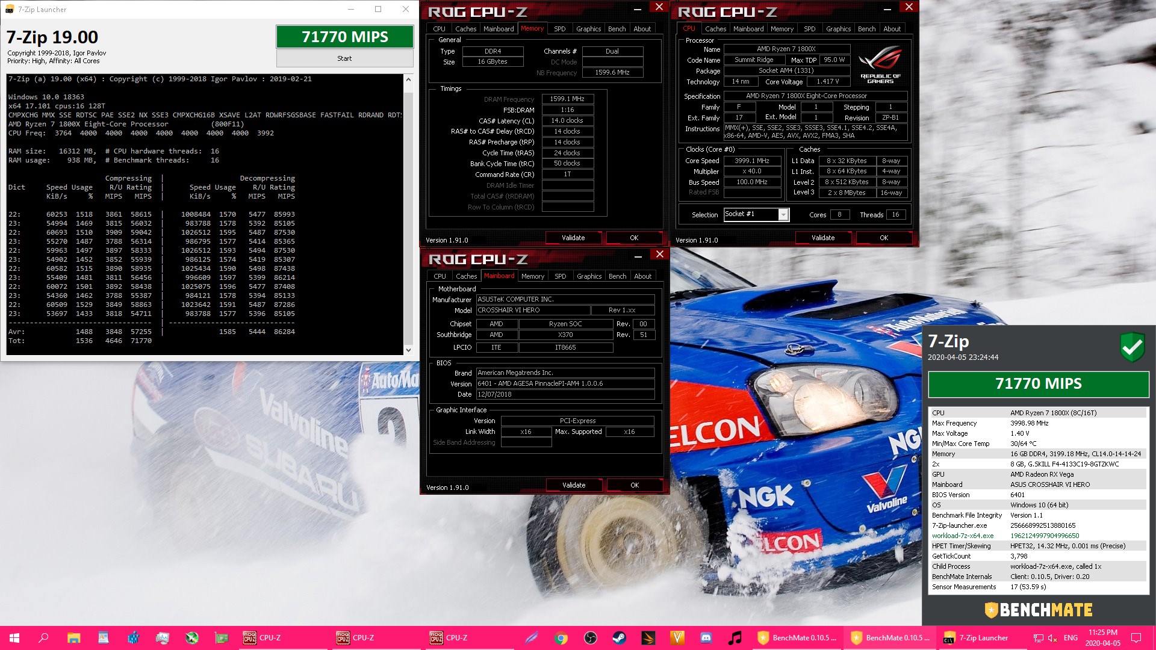Click BenchMate logo at panel bottom
This screenshot has height=650, width=1156.
1039,610
